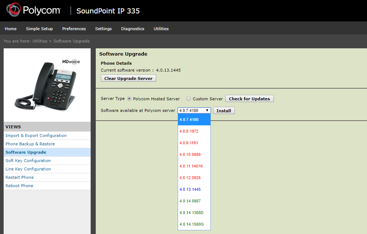Click the Software Upgrade heading
This screenshot has width=367, height=234.
coord(123,54)
